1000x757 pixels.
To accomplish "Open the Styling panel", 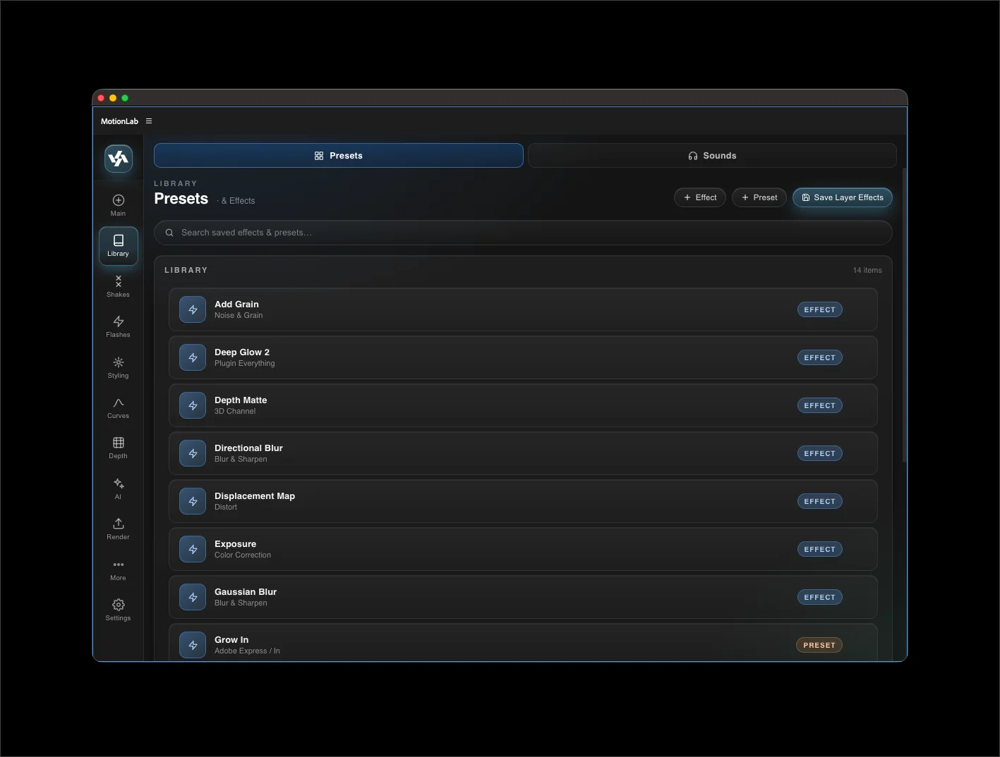I will 119,367.
